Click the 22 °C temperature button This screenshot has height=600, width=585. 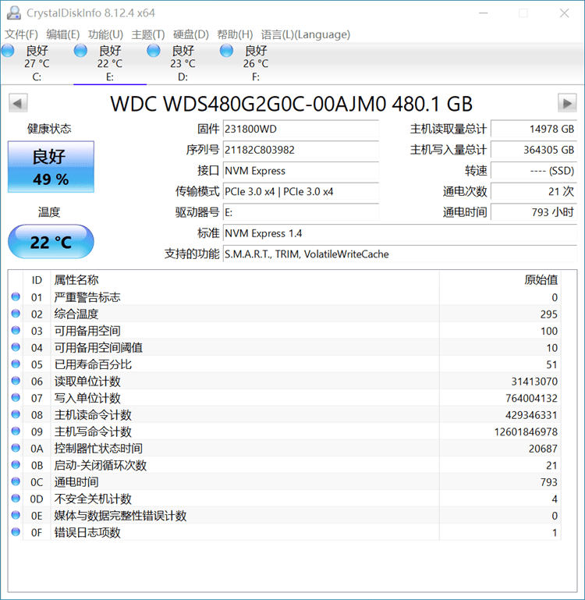(51, 242)
